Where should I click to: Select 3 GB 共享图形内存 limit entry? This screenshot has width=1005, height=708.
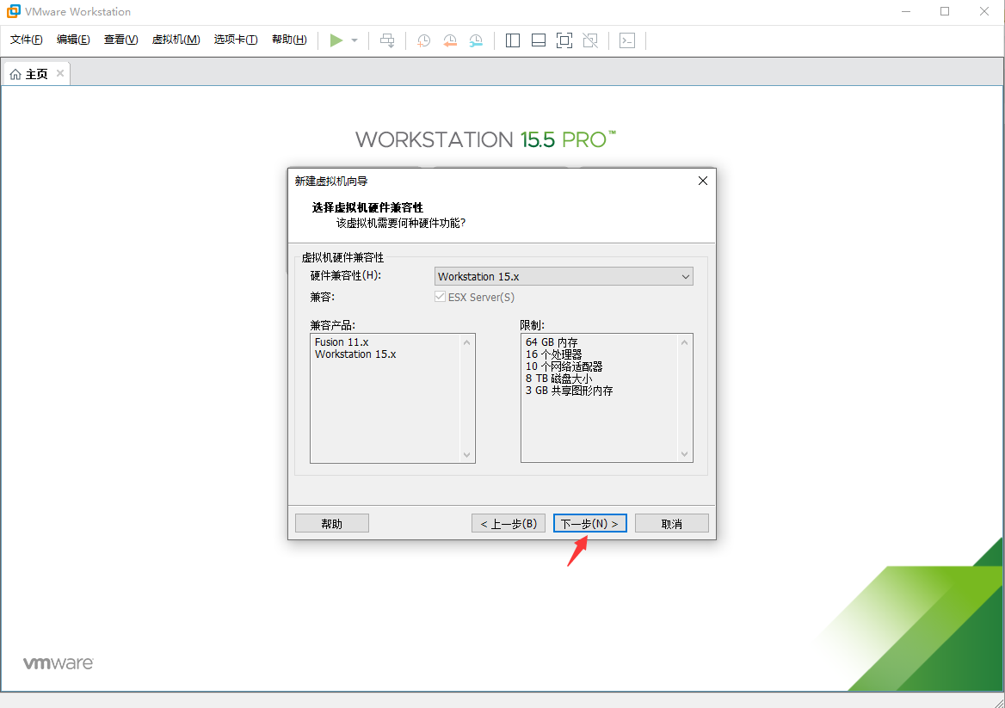(x=569, y=391)
